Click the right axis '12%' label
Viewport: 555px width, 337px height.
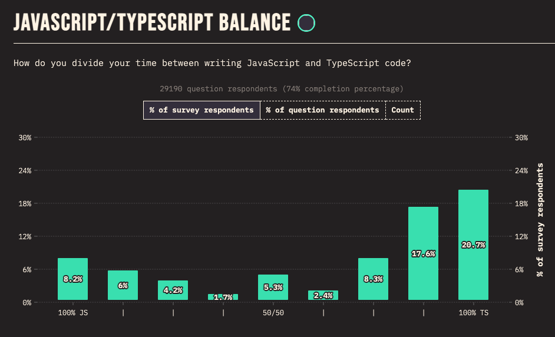521,236
